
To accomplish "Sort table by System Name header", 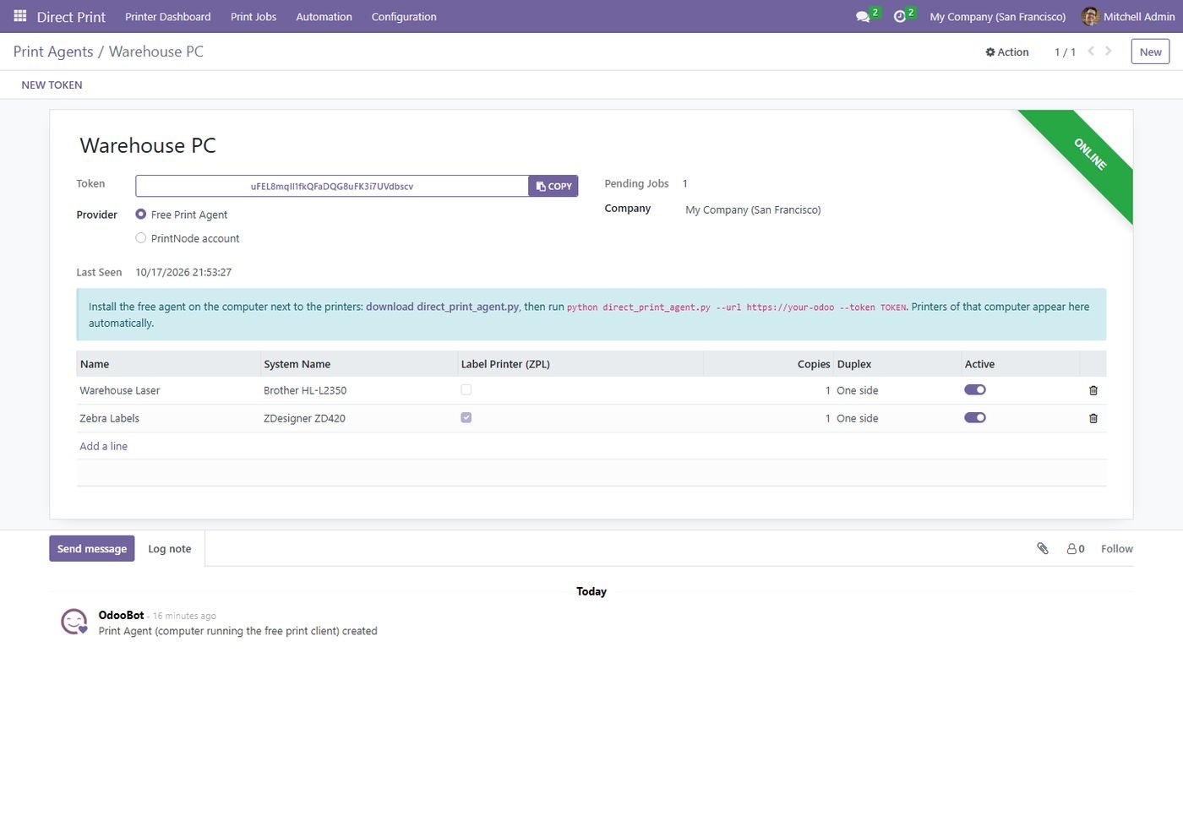I will pyautogui.click(x=358, y=364).
